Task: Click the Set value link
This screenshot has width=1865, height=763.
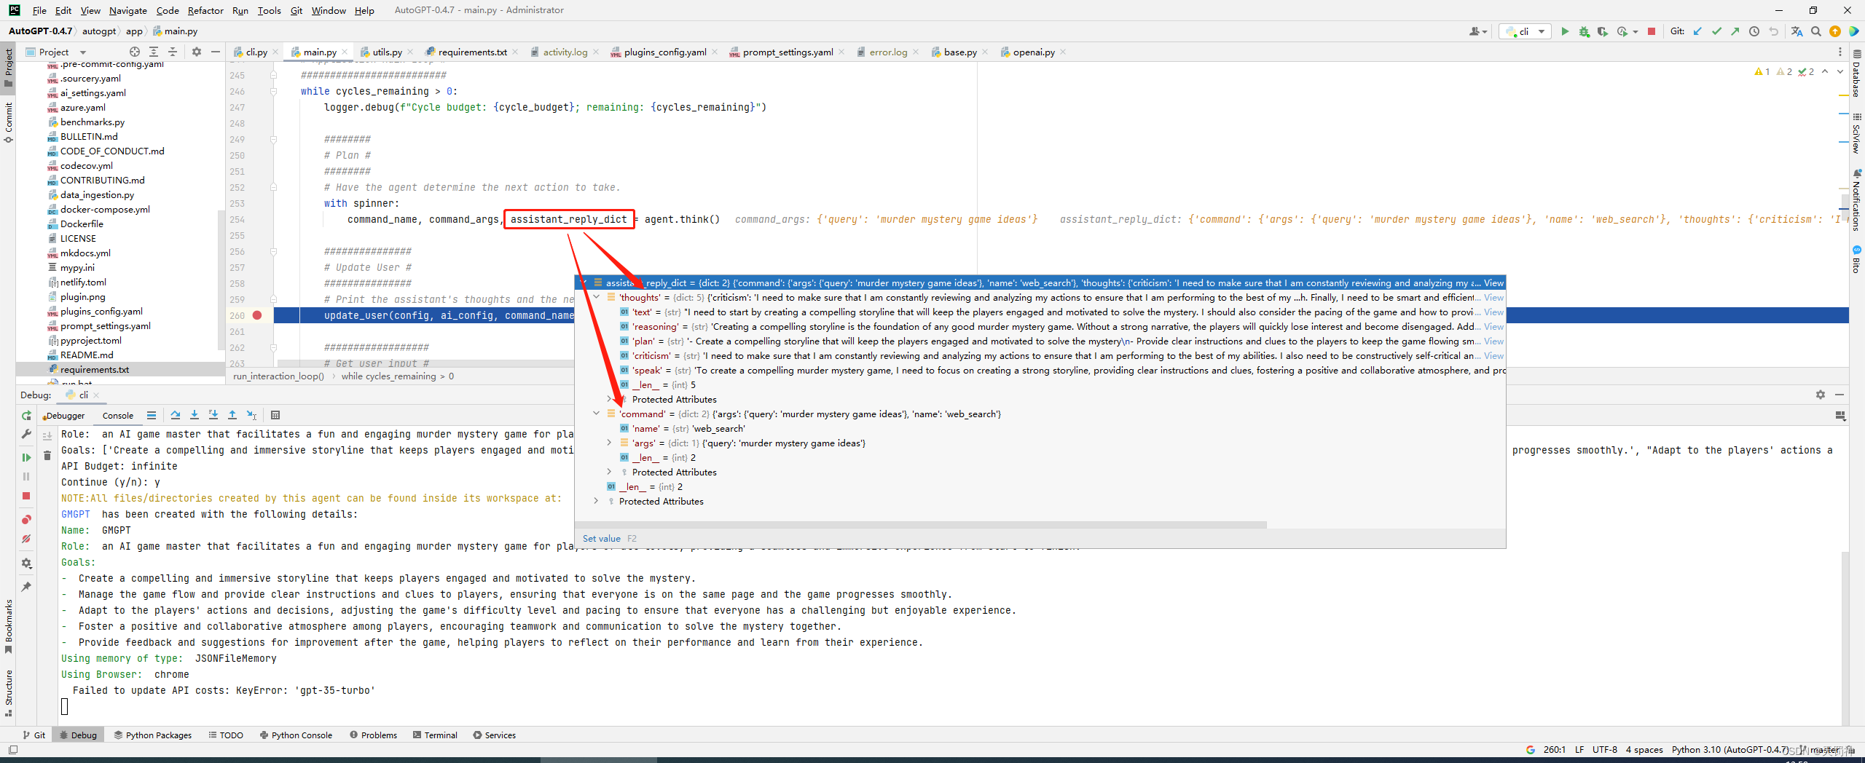Action: click(602, 539)
